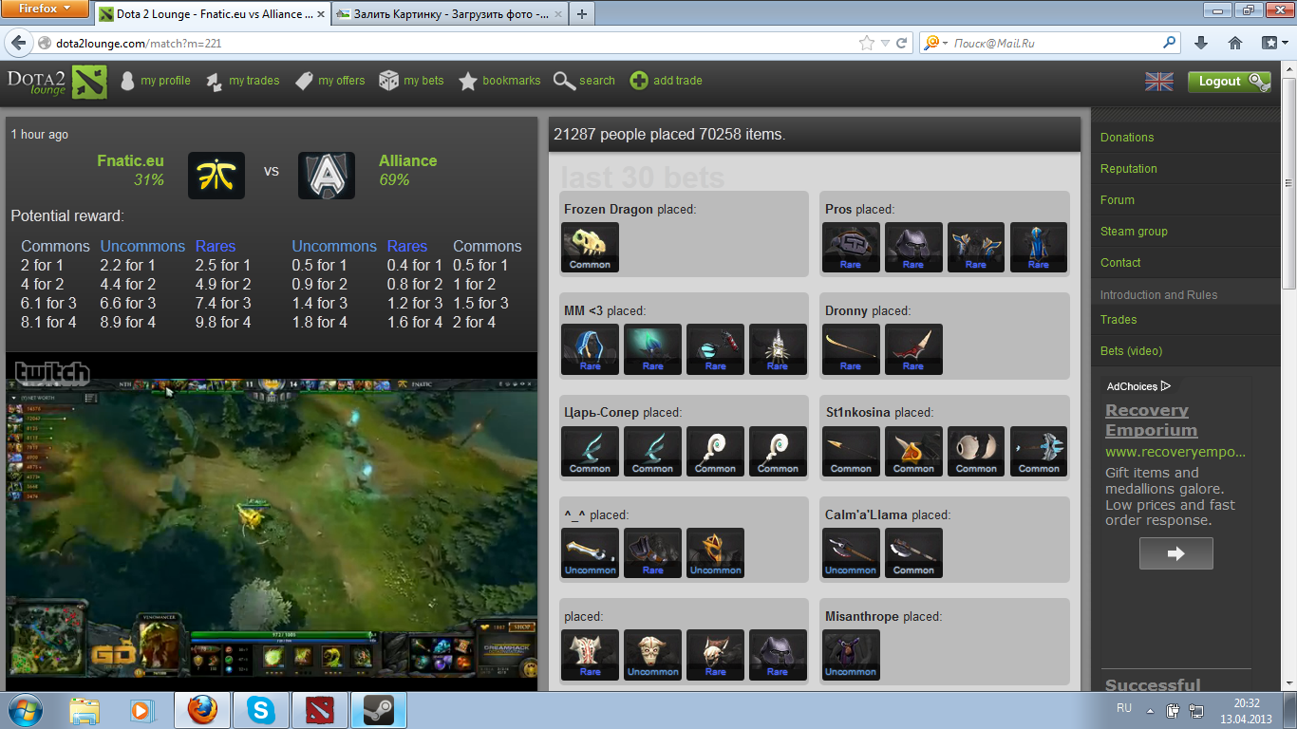This screenshot has width=1297, height=729.
Task: Go to the Firefox home page icon
Action: tap(1235, 43)
